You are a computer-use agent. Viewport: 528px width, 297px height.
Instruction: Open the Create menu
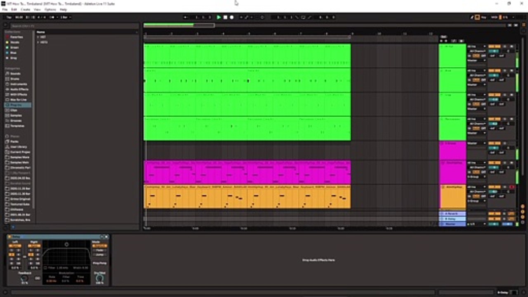25,9
